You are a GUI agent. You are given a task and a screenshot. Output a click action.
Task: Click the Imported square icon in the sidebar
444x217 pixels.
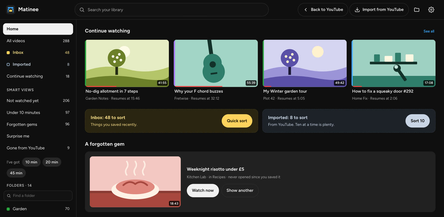click(x=8, y=64)
